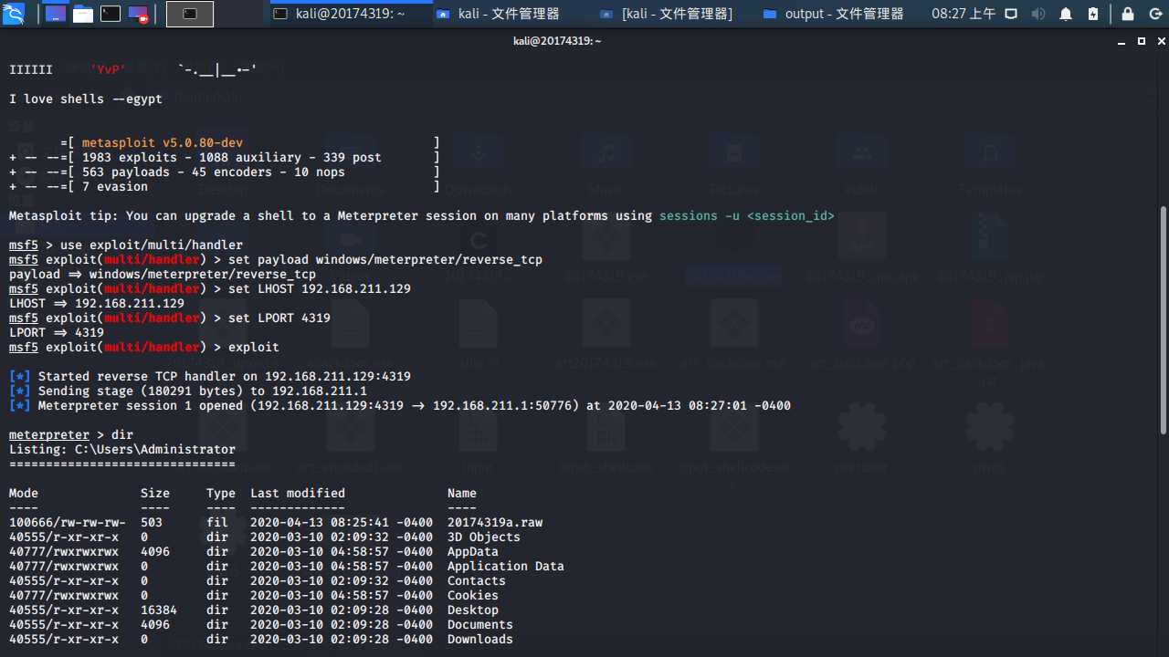Click 'Meterpreter session 1 opened' line
1169x657 pixels.
click(x=400, y=405)
